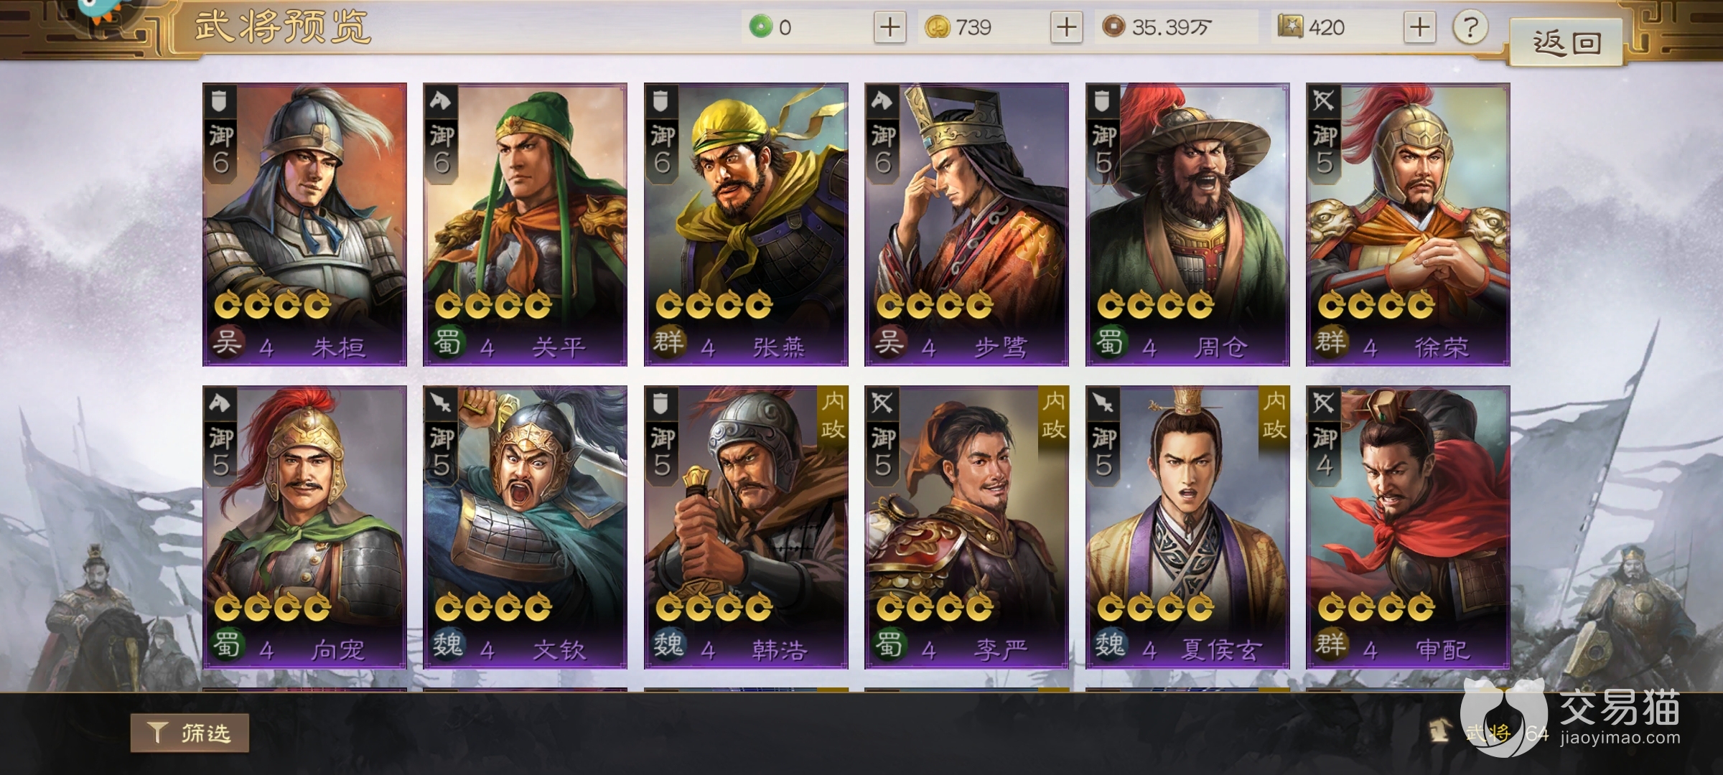Open the 周仓 general card
The width and height of the screenshot is (1723, 775).
1187,225
